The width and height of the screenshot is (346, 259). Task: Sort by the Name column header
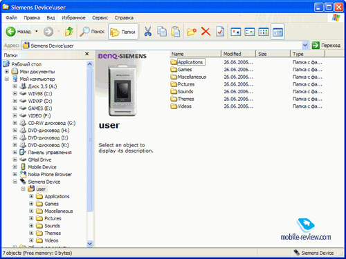(x=195, y=54)
